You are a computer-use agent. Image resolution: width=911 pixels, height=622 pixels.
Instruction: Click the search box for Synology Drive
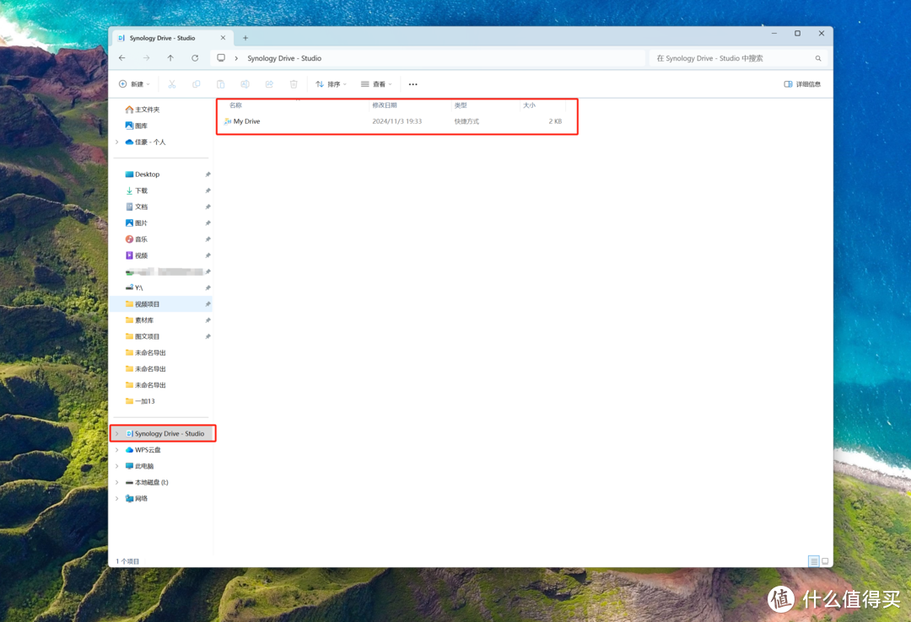pyautogui.click(x=732, y=58)
